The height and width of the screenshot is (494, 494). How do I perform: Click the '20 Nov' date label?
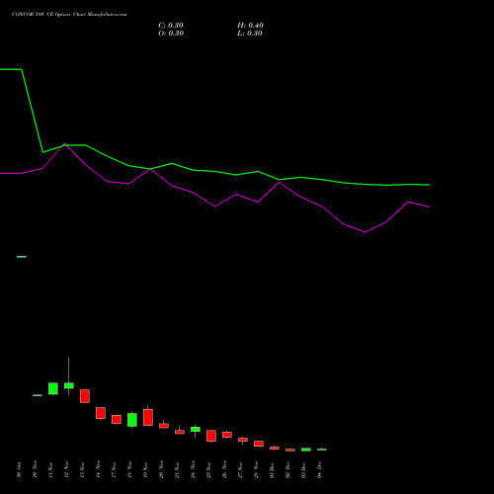pyautogui.click(x=161, y=470)
